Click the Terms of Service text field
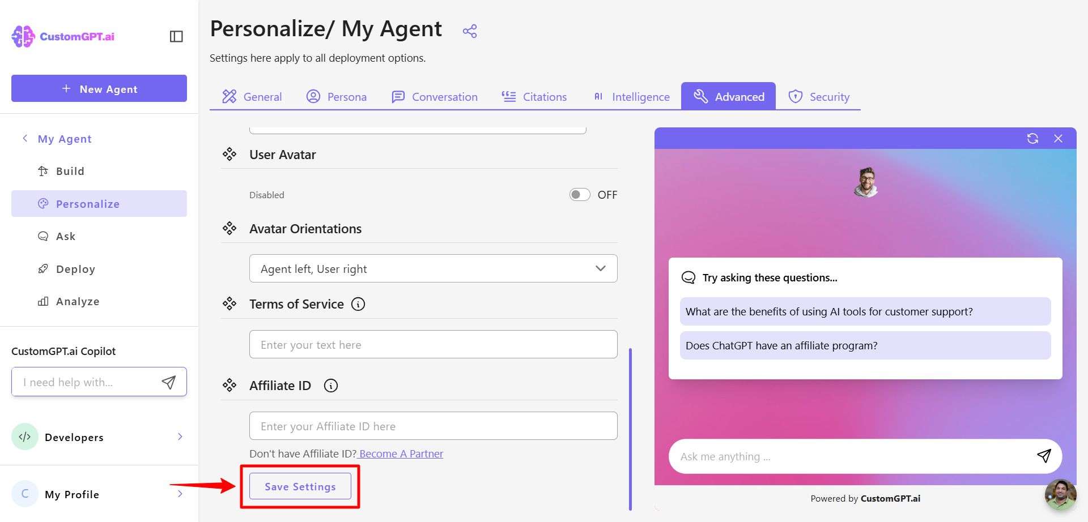The width and height of the screenshot is (1088, 522). (x=433, y=344)
